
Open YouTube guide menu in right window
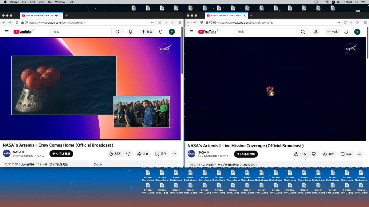point(191,32)
